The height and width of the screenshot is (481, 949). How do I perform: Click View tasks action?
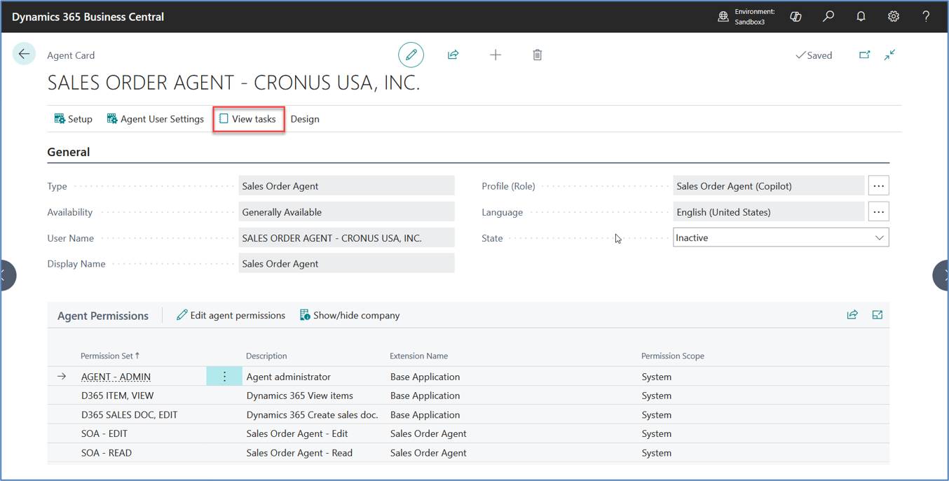pyautogui.click(x=248, y=119)
